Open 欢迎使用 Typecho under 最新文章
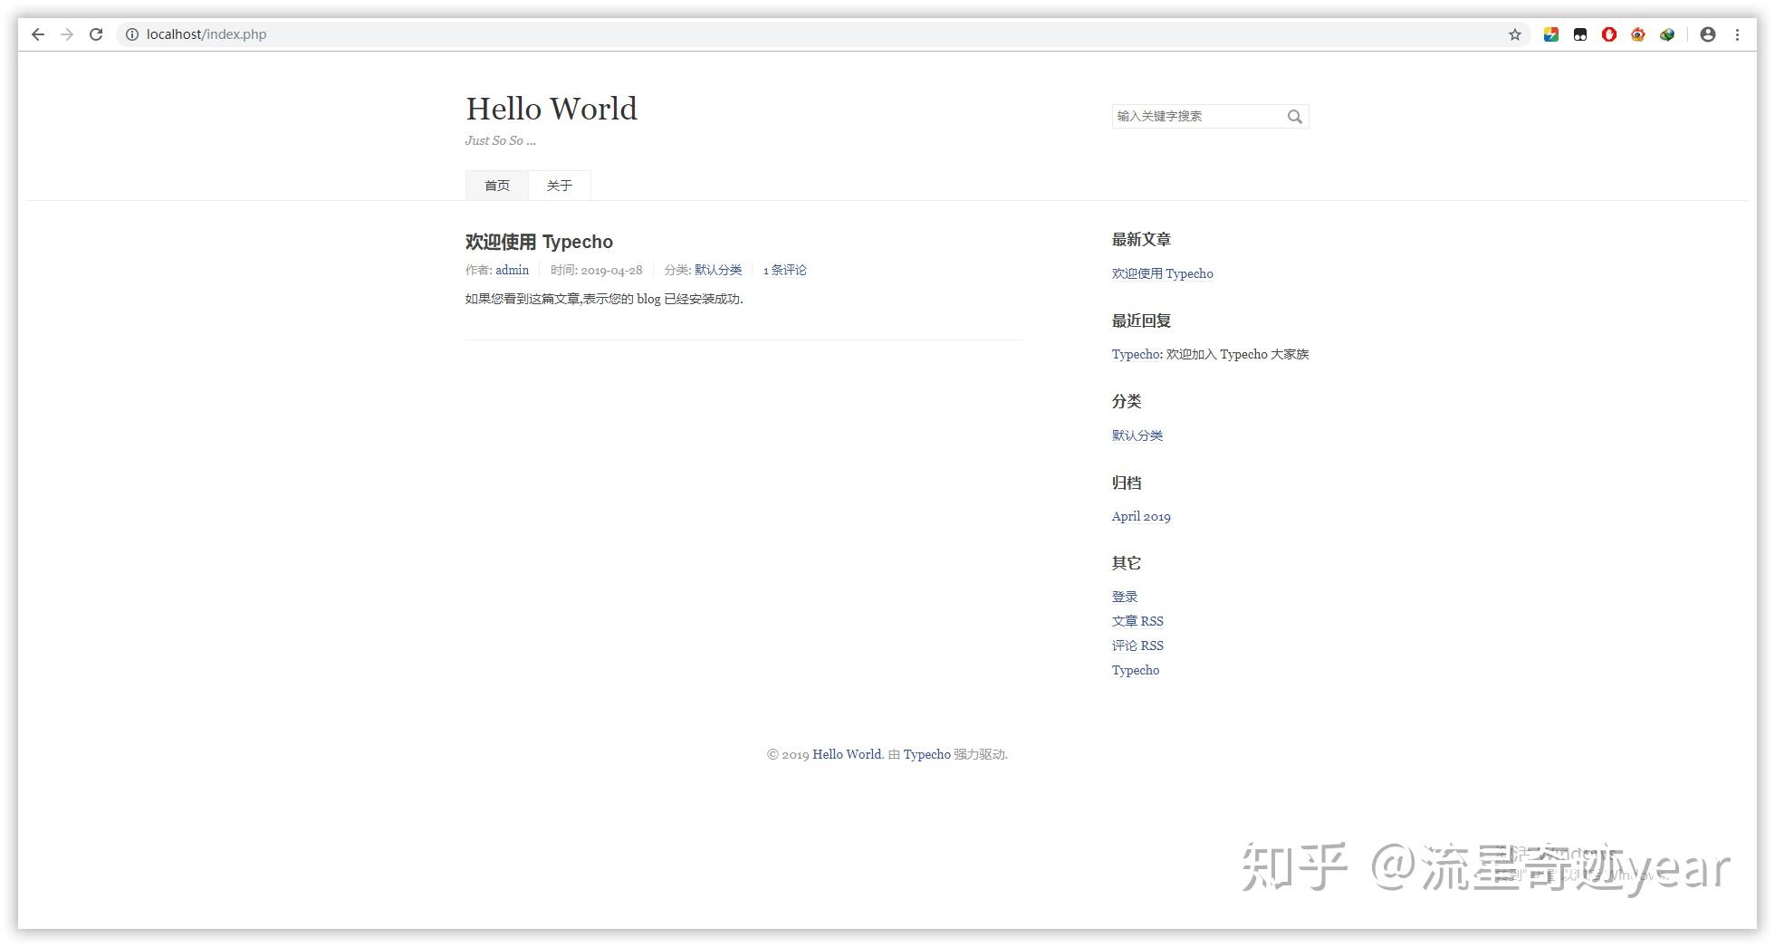 point(1163,273)
